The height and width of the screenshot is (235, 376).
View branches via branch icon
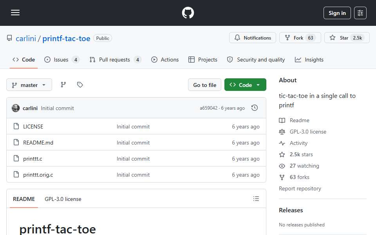point(63,85)
